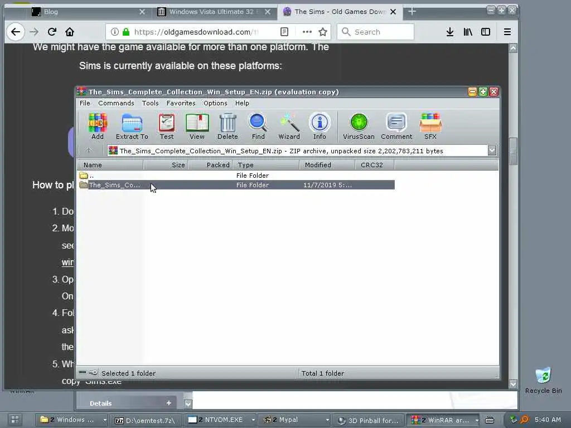Click the SFX archive icon
Viewport: 571px width, 428px height.
(x=430, y=127)
